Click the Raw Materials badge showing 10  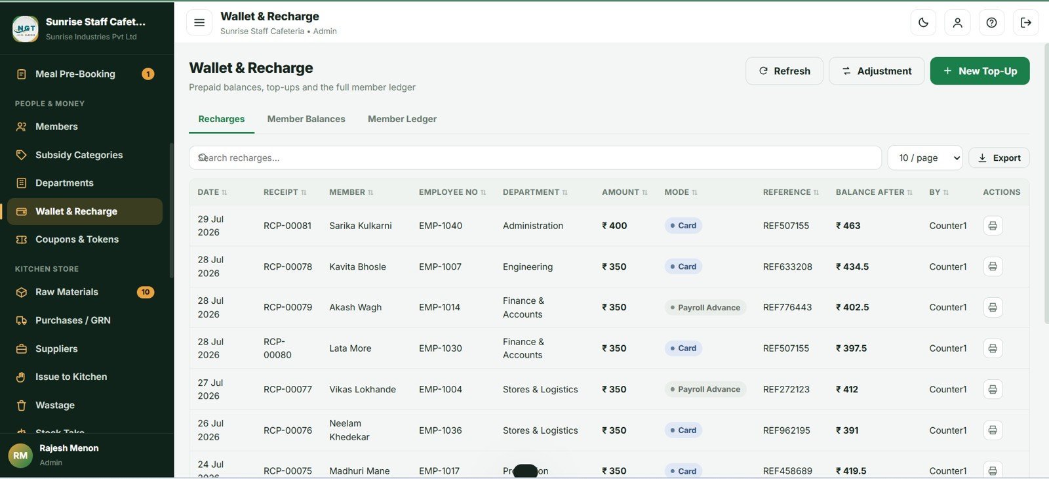[x=146, y=292]
